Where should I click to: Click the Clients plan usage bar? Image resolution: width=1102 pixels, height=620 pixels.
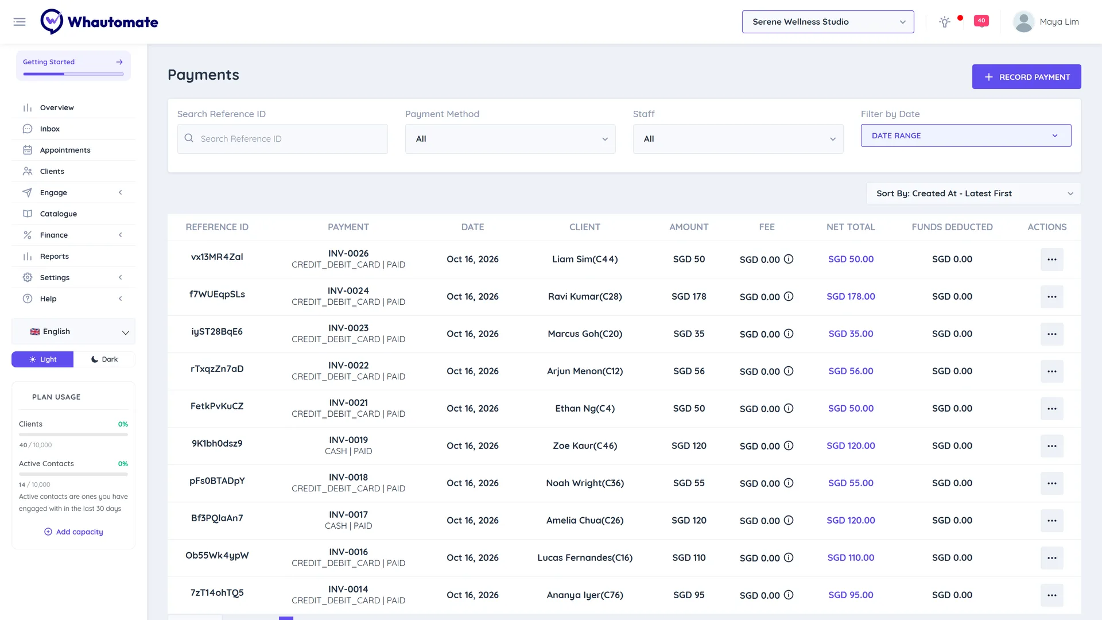(x=73, y=435)
